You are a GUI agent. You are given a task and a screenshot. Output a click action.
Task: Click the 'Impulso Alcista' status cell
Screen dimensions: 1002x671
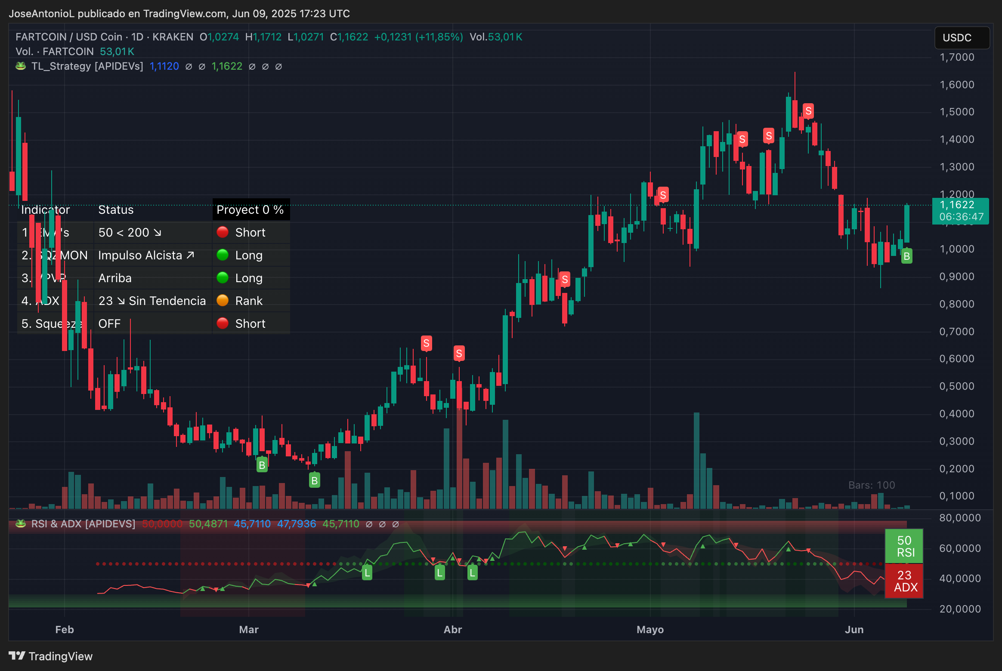[x=153, y=255]
